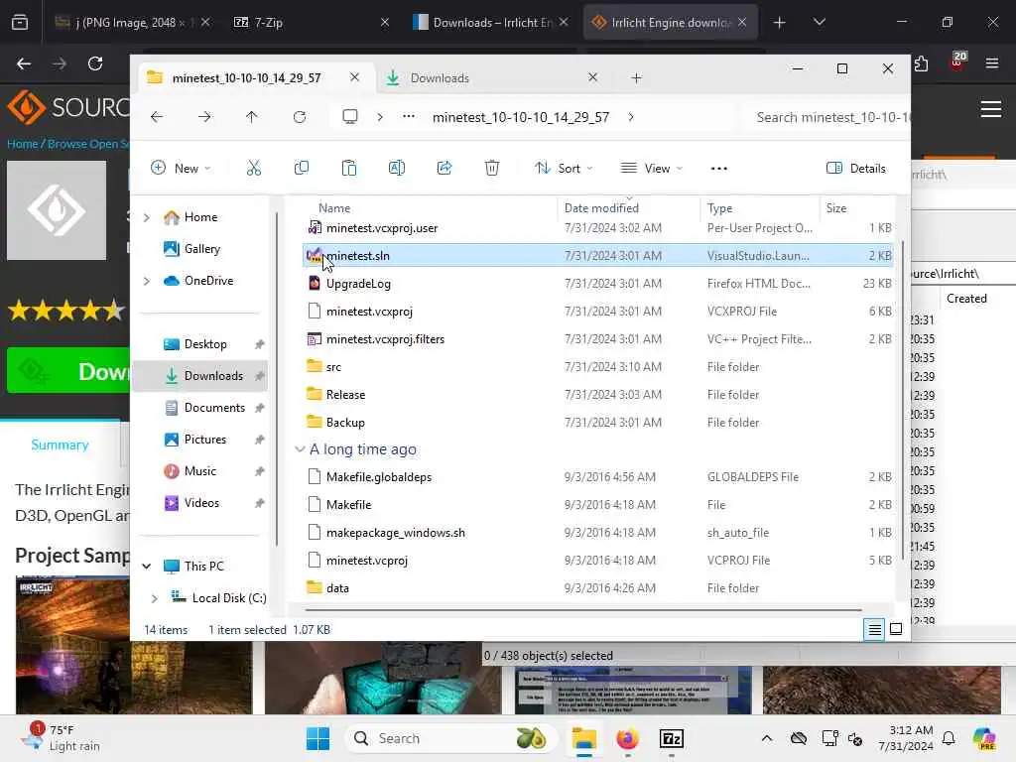Image resolution: width=1016 pixels, height=762 pixels.
Task: Click the Rename icon in Explorer toolbar
Action: [x=397, y=169]
